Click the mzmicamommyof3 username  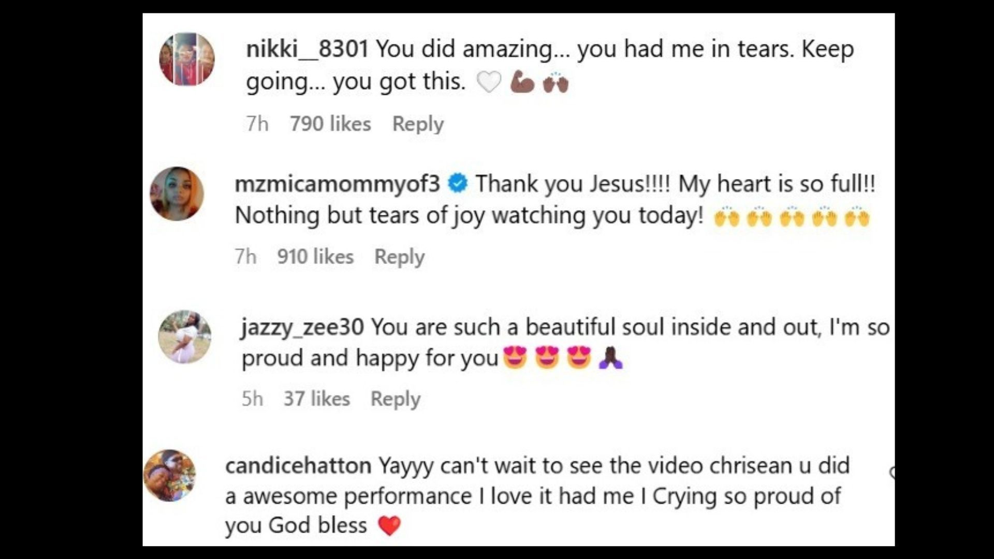pos(338,184)
